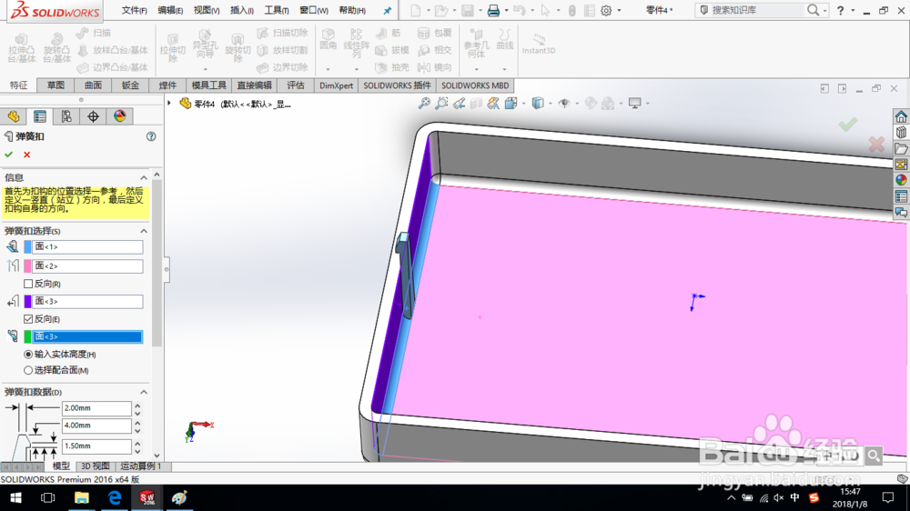Image resolution: width=910 pixels, height=511 pixels.
Task: Switch to 运动算例 1 bottom tab
Action: (140, 466)
